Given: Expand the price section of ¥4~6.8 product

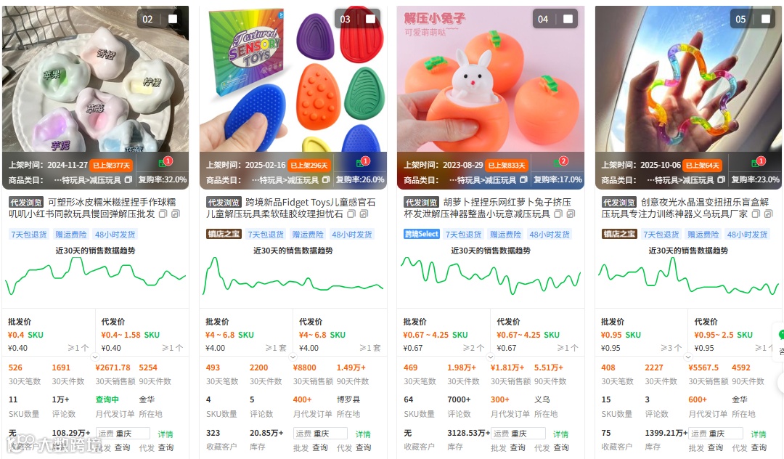Looking at the screenshot, I should (293, 357).
